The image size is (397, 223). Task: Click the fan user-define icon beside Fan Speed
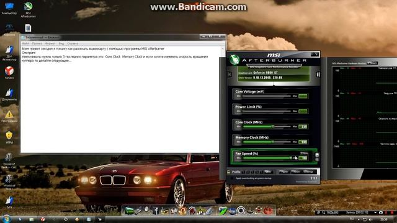[317, 157]
